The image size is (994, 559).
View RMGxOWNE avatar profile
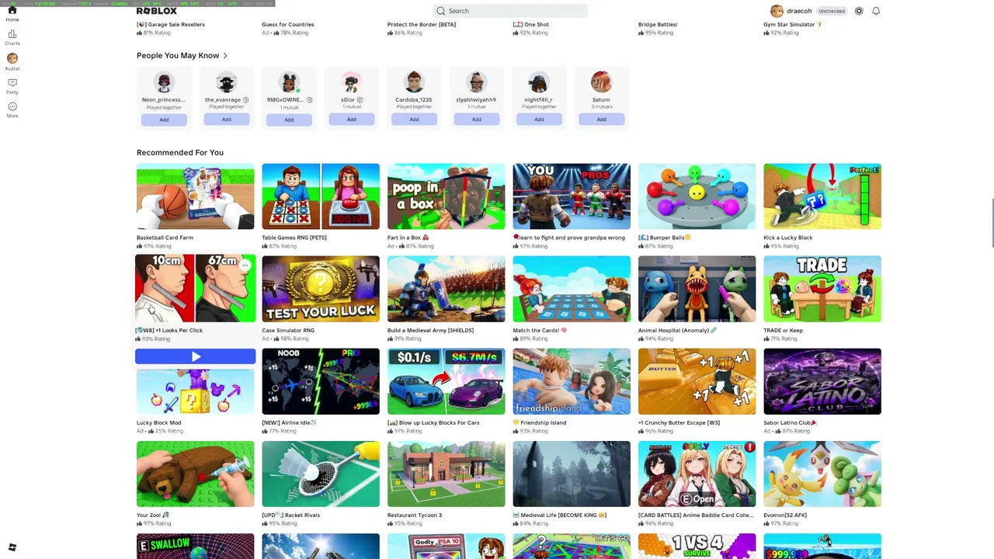[289, 82]
